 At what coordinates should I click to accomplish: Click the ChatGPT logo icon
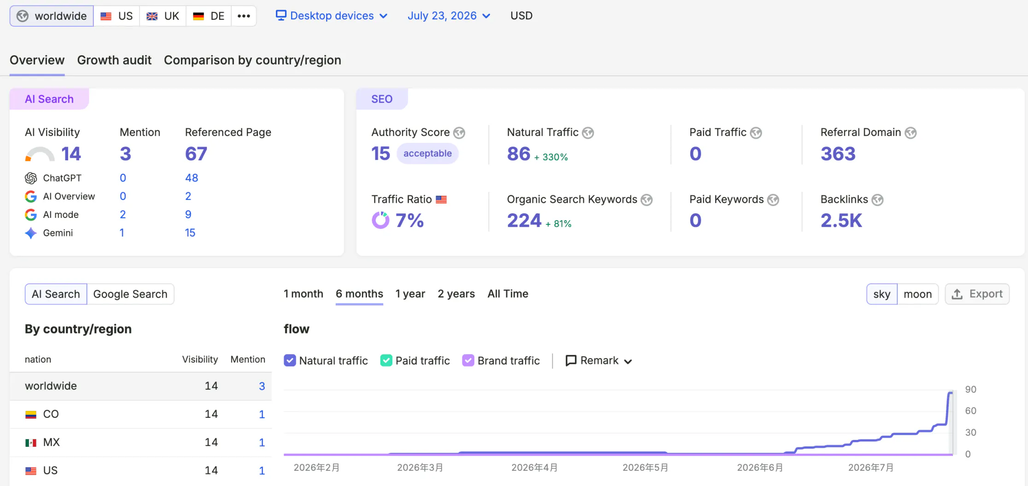(31, 178)
